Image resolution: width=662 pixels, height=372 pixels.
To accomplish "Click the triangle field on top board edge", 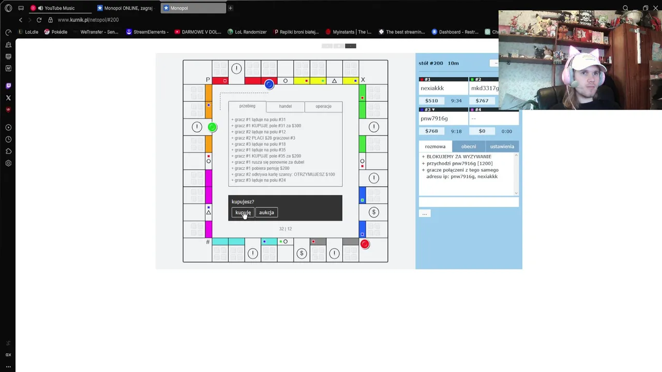I will pyautogui.click(x=334, y=81).
